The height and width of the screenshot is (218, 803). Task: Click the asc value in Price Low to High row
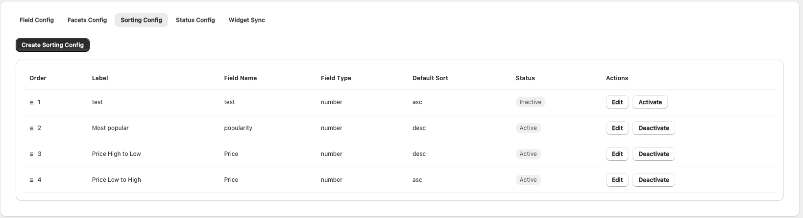coord(417,180)
